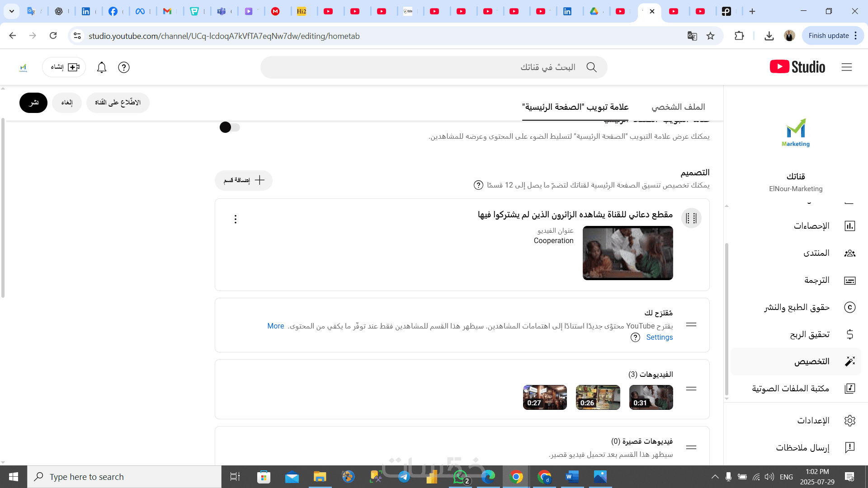The width and height of the screenshot is (868, 488).
Task: Open the Subtitles (الترجمة) sidebar icon
Action: pyautogui.click(x=849, y=281)
